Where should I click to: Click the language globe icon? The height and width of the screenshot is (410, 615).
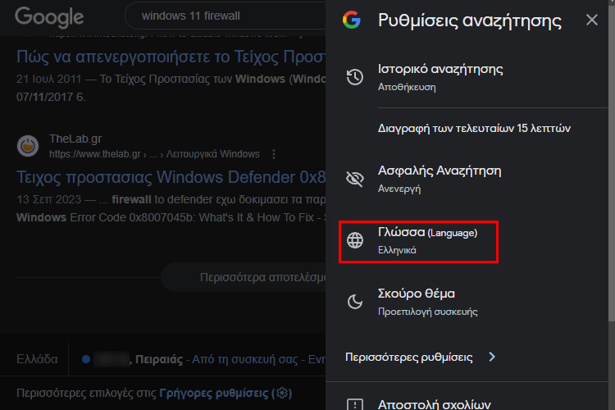pos(355,240)
